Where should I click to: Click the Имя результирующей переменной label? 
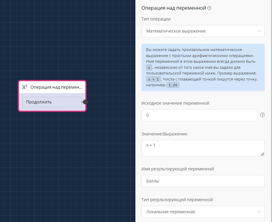coord(178,169)
